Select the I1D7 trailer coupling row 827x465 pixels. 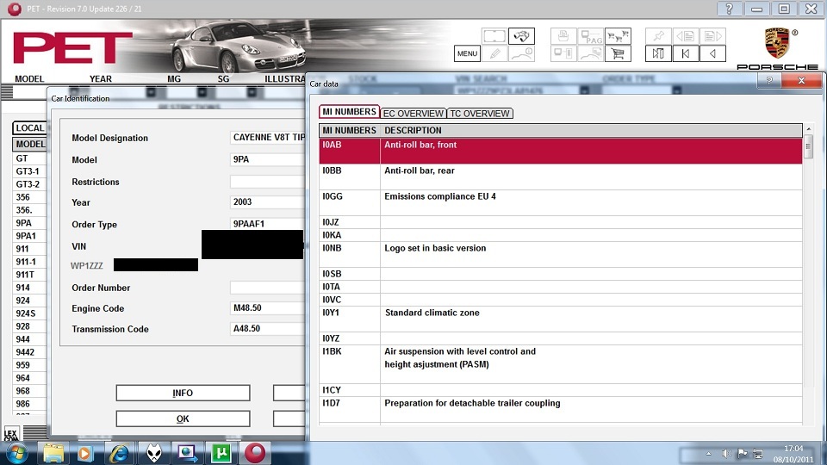point(561,409)
